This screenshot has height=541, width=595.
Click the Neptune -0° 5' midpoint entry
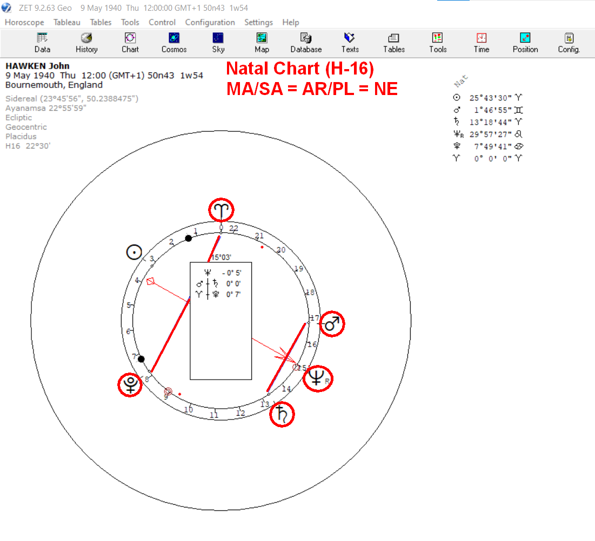pos(222,273)
